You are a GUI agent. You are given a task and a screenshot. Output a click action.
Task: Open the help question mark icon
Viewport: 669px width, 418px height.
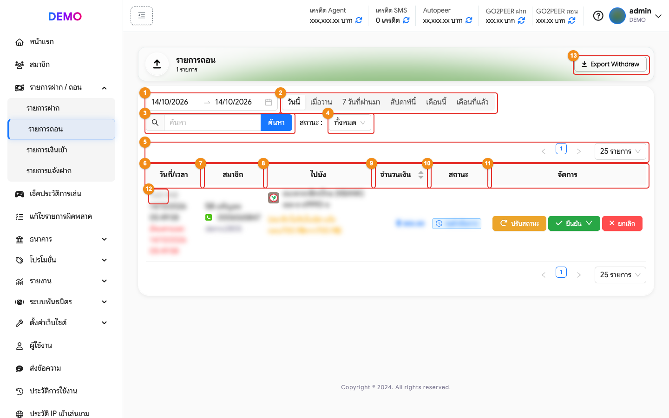pyautogui.click(x=598, y=16)
